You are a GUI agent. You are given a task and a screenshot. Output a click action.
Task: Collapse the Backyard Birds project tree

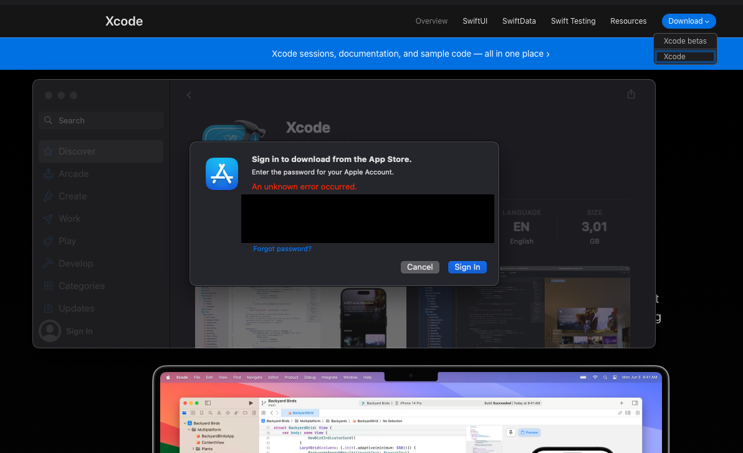coord(185,423)
